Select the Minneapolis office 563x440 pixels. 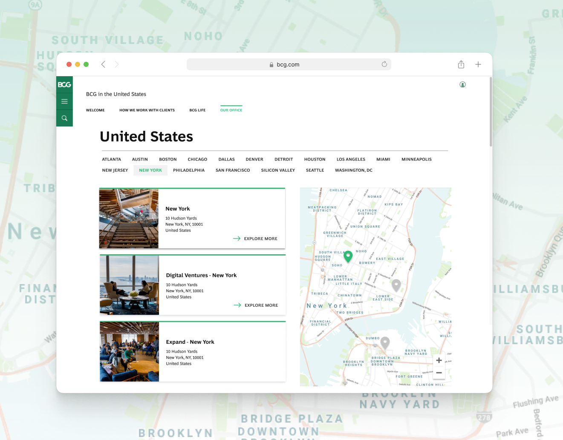tap(416, 159)
